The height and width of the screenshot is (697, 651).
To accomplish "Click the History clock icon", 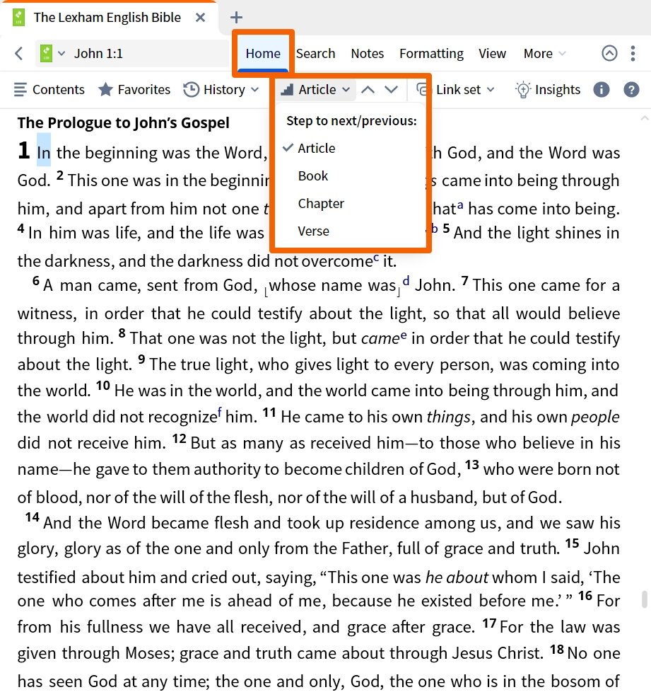I will pyautogui.click(x=192, y=90).
